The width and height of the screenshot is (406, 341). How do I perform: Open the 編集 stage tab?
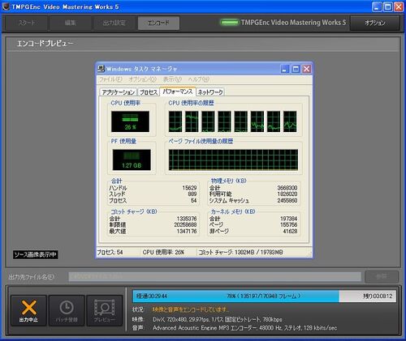pyautogui.click(x=71, y=23)
